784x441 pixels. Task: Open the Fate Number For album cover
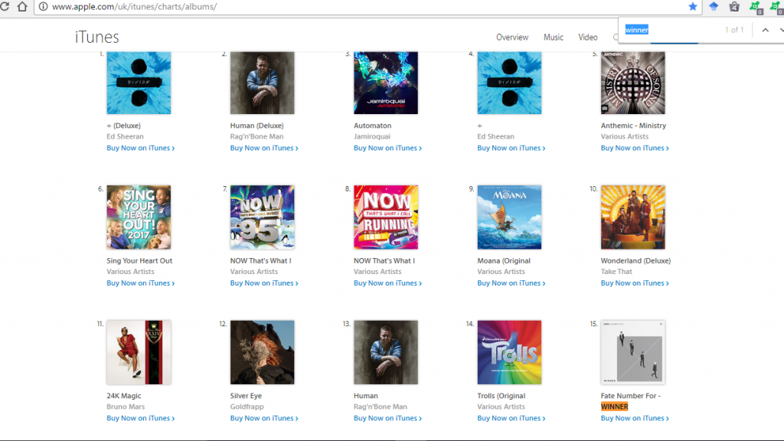point(632,352)
